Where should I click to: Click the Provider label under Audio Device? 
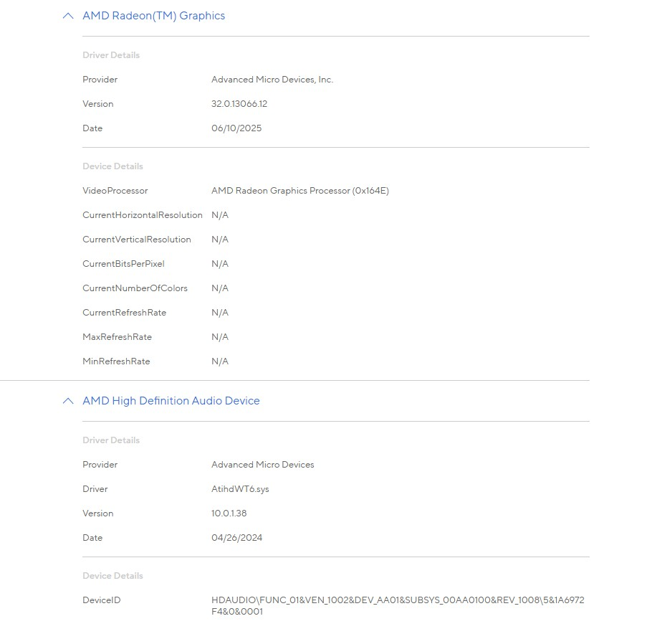point(100,464)
